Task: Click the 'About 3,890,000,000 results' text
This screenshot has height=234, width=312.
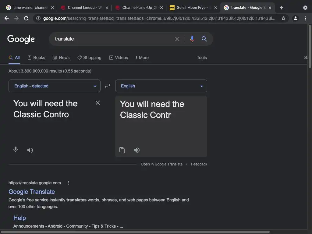Action: point(50,71)
